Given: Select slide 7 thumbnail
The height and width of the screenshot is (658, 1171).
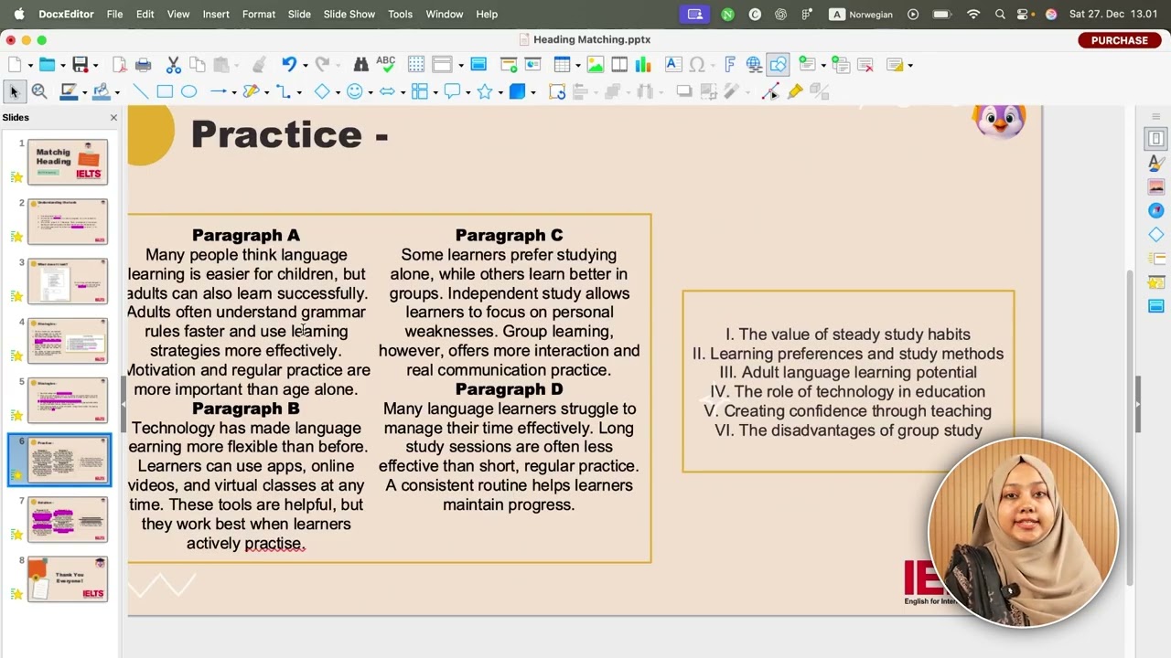Looking at the screenshot, I should pos(68,519).
